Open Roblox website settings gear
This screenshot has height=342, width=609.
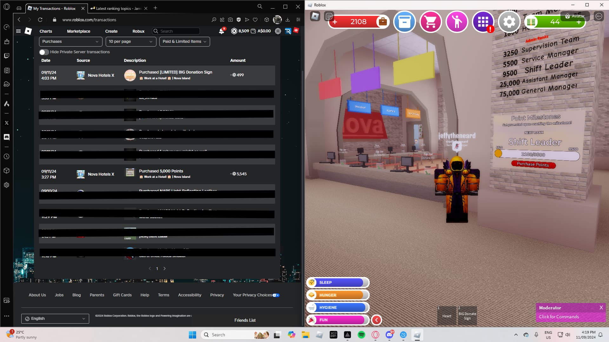point(278,31)
